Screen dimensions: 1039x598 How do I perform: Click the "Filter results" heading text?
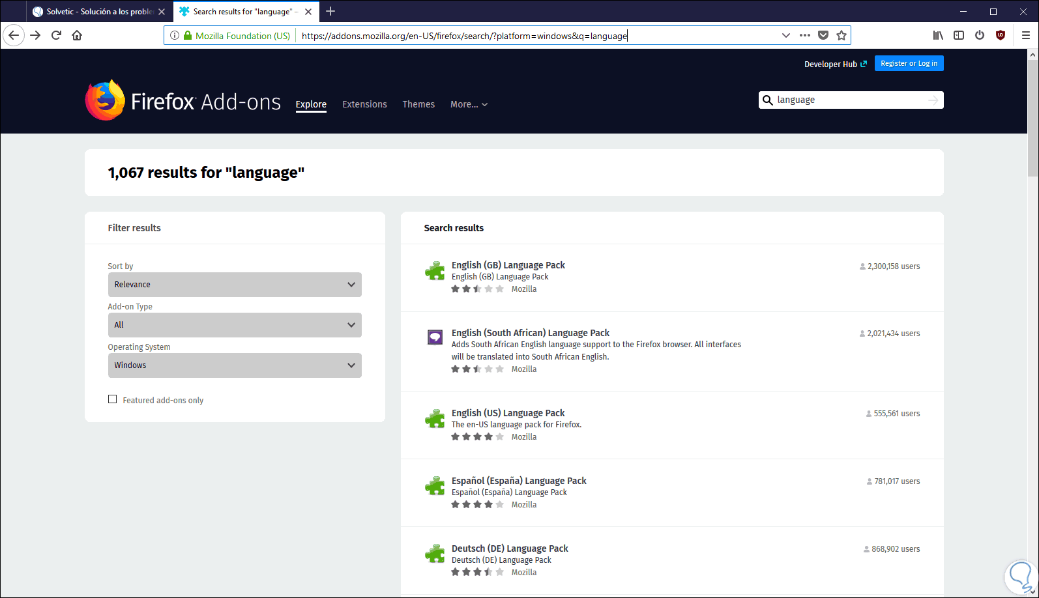coord(134,228)
